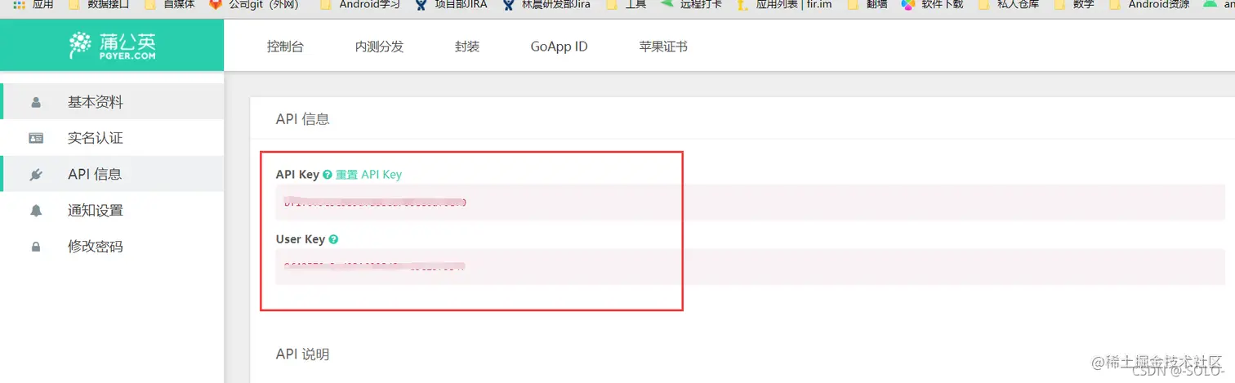
Task: Click the Jira icon of 林晨研发部Jira
Action: (x=509, y=4)
